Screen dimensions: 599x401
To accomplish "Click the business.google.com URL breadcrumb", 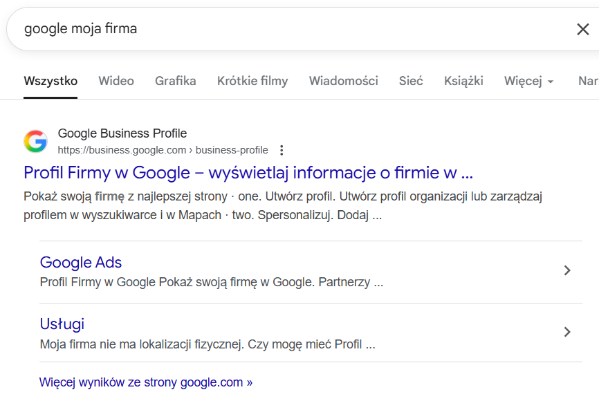I will point(163,150).
